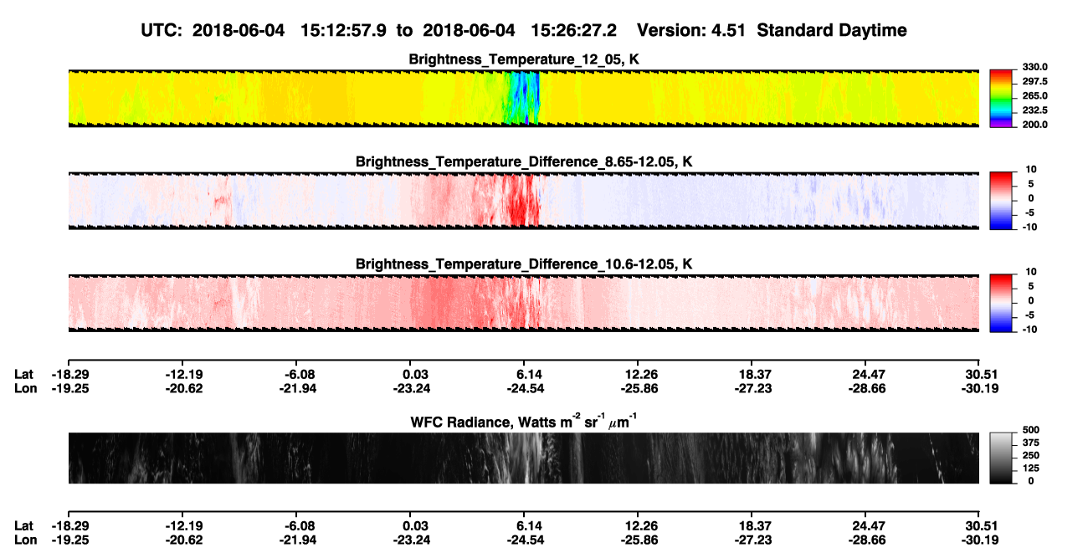Click longitude '-21.94' on the upper axis
The width and height of the screenshot is (1088, 558).
pyautogui.click(x=300, y=388)
